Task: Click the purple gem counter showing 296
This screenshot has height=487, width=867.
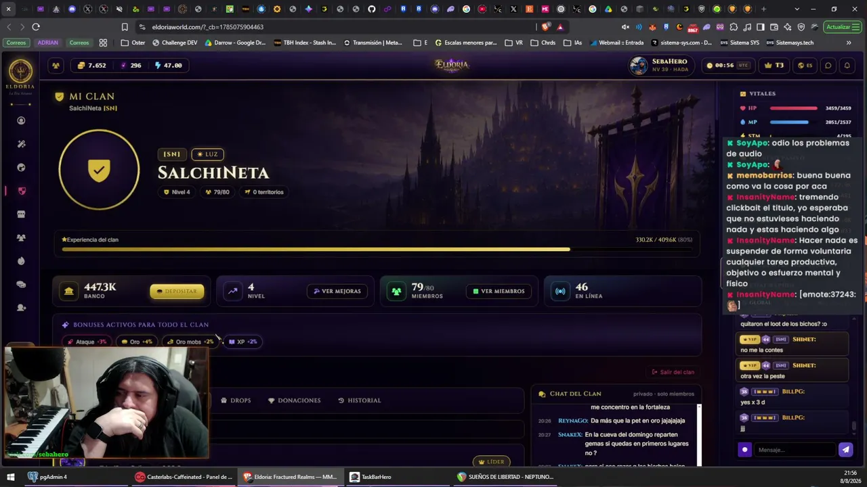Action: 131,66
